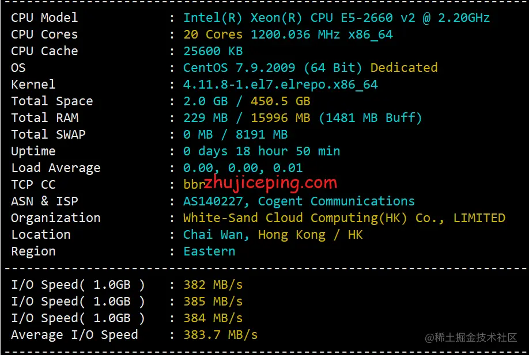529x355 pixels.
Task: Click the 'Total SWAP' label
Action: pyautogui.click(x=48, y=135)
